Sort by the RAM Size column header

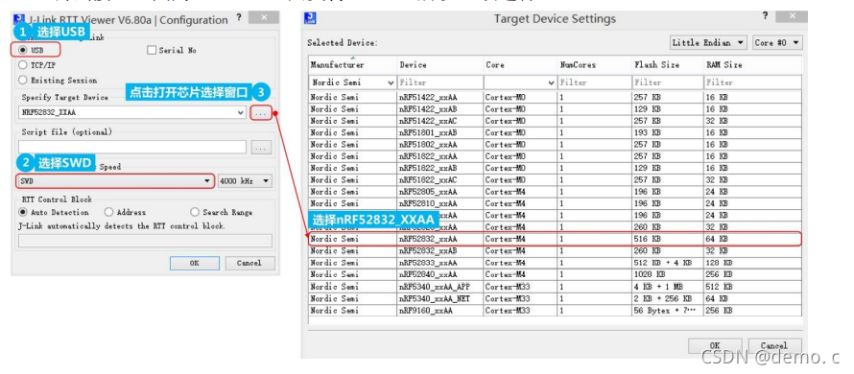(752, 65)
